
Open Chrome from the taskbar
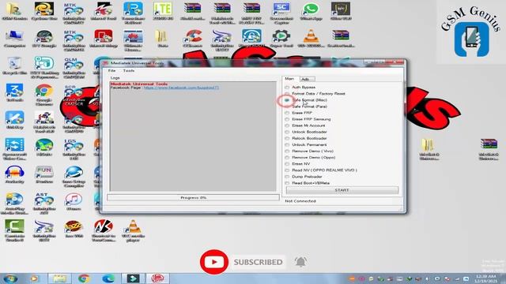coord(84,278)
